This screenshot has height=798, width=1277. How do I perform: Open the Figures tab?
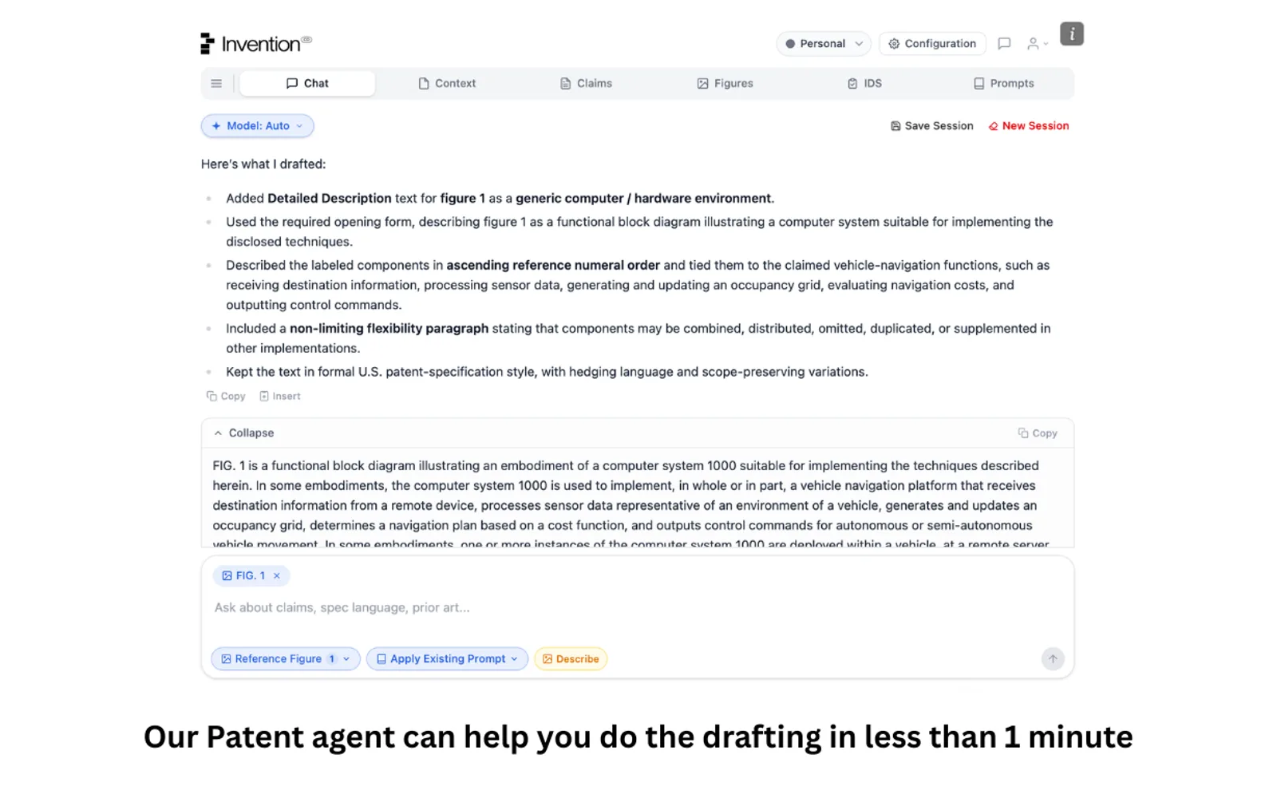(x=725, y=83)
